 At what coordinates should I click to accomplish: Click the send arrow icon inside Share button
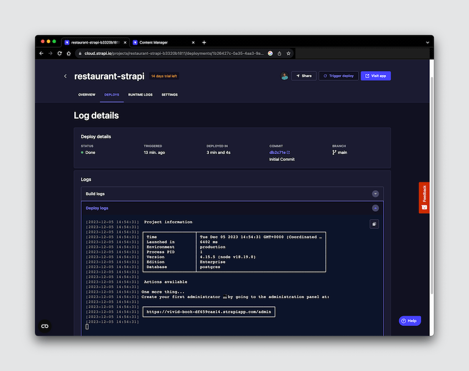point(297,75)
